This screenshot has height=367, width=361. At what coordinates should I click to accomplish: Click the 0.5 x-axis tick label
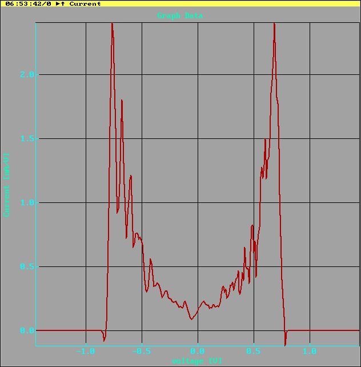[254, 350]
